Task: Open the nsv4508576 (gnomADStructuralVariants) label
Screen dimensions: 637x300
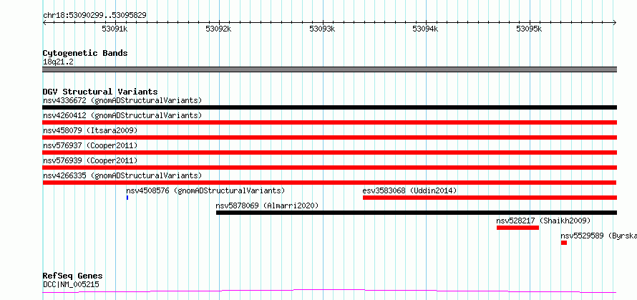Action: pyautogui.click(x=205, y=190)
